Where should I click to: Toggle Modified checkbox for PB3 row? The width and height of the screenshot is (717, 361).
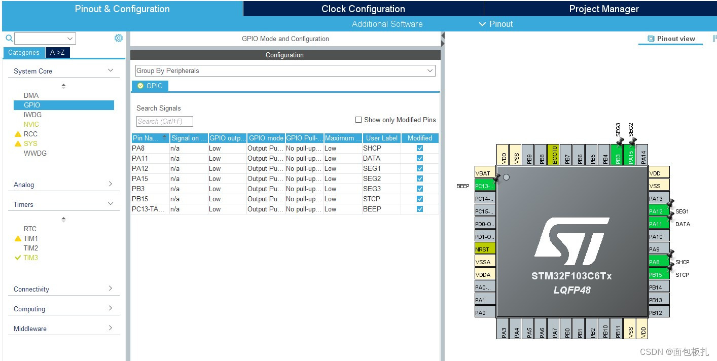click(420, 189)
